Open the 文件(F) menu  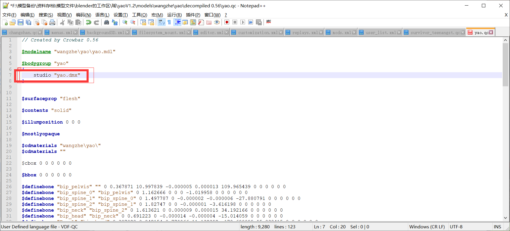[9, 15]
